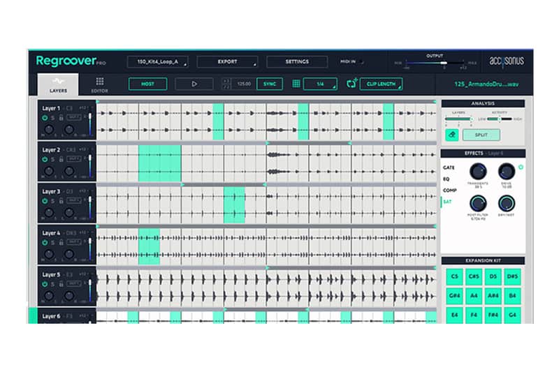This screenshot has width=559, height=372.
Task: Solo Layer 5 with the S button
Action: [x=53, y=285]
